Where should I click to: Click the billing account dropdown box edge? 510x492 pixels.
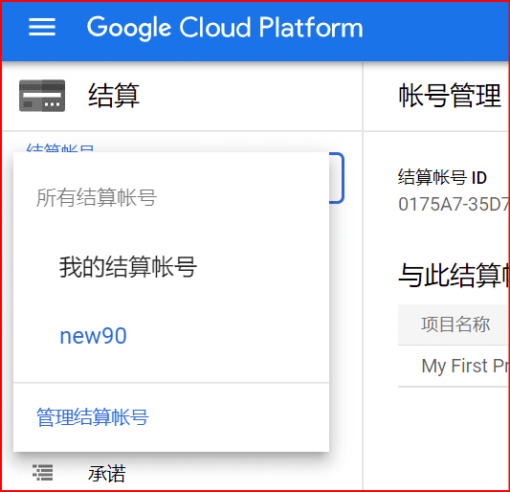tap(337, 178)
